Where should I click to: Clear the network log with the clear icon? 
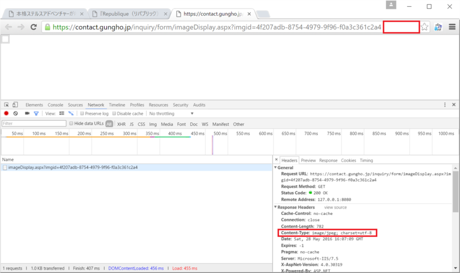[x=16, y=113]
